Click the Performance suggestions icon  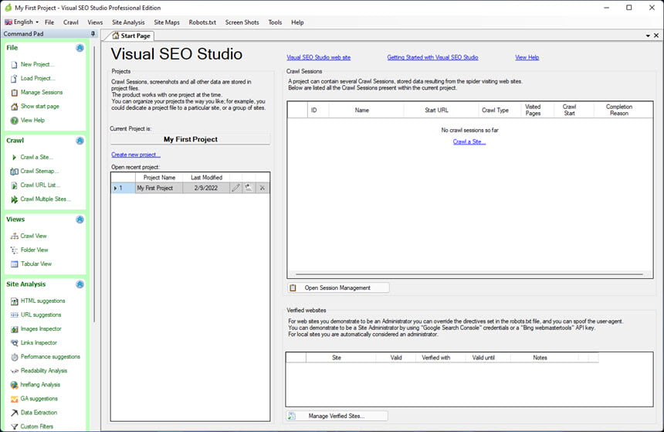click(14, 357)
